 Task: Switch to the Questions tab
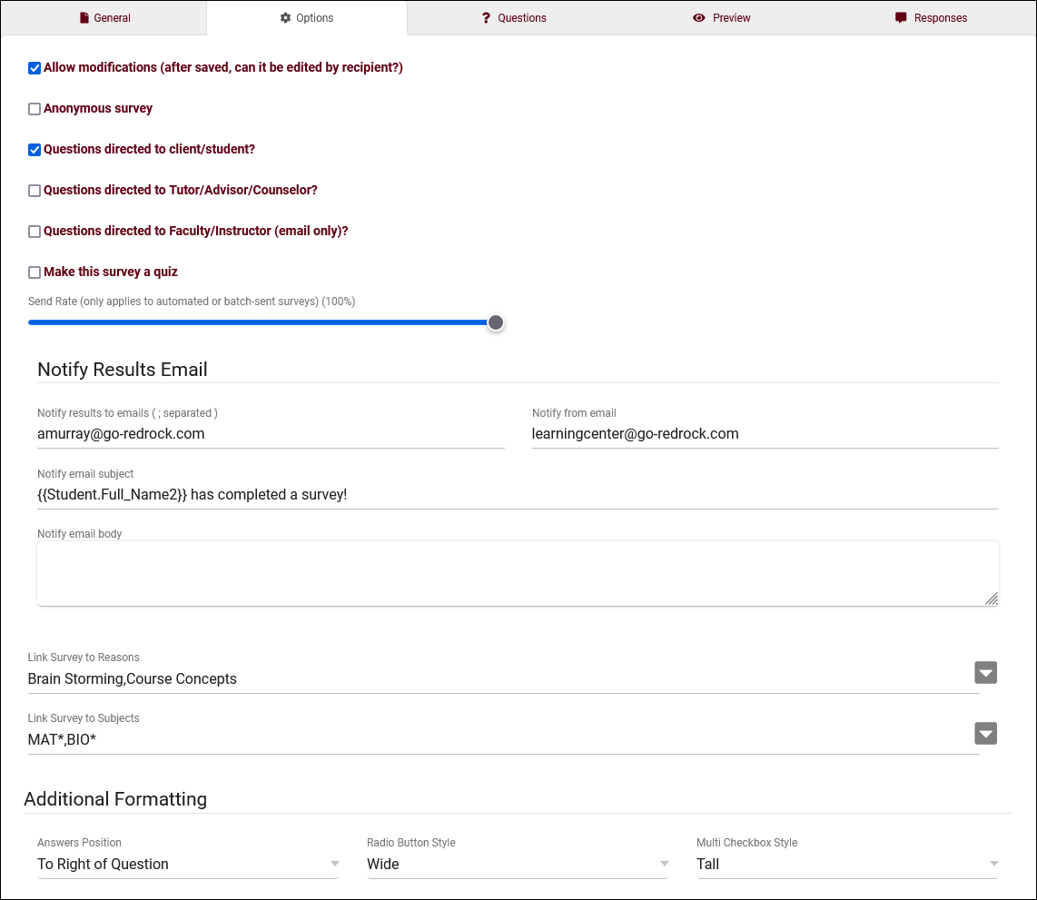pyautogui.click(x=514, y=18)
